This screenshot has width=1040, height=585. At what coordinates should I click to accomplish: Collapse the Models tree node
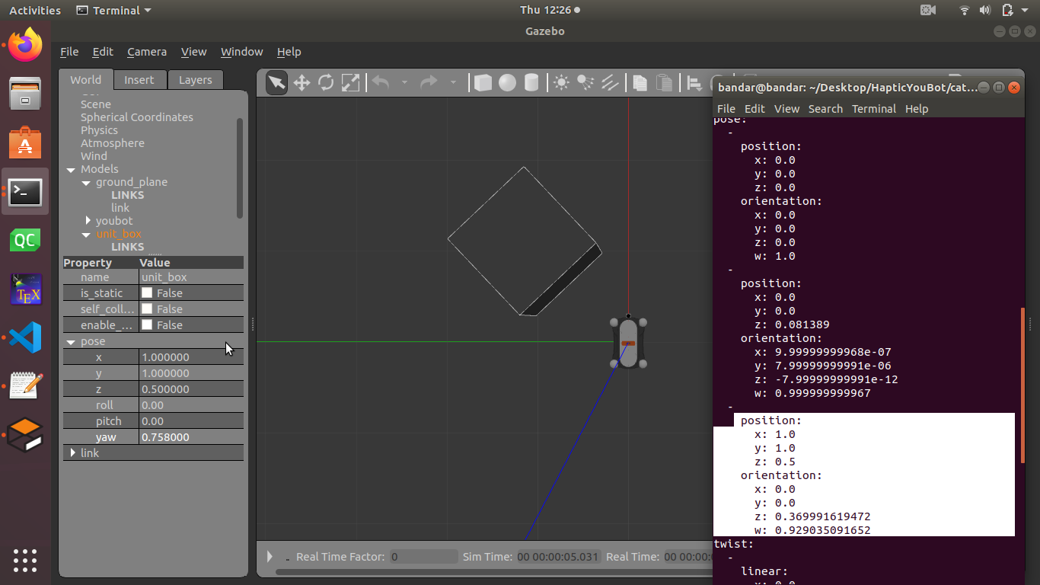pos(71,170)
